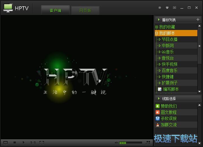203x147 pixels.
Task: Toggle the side panel layout icon
Action: pos(148,143)
